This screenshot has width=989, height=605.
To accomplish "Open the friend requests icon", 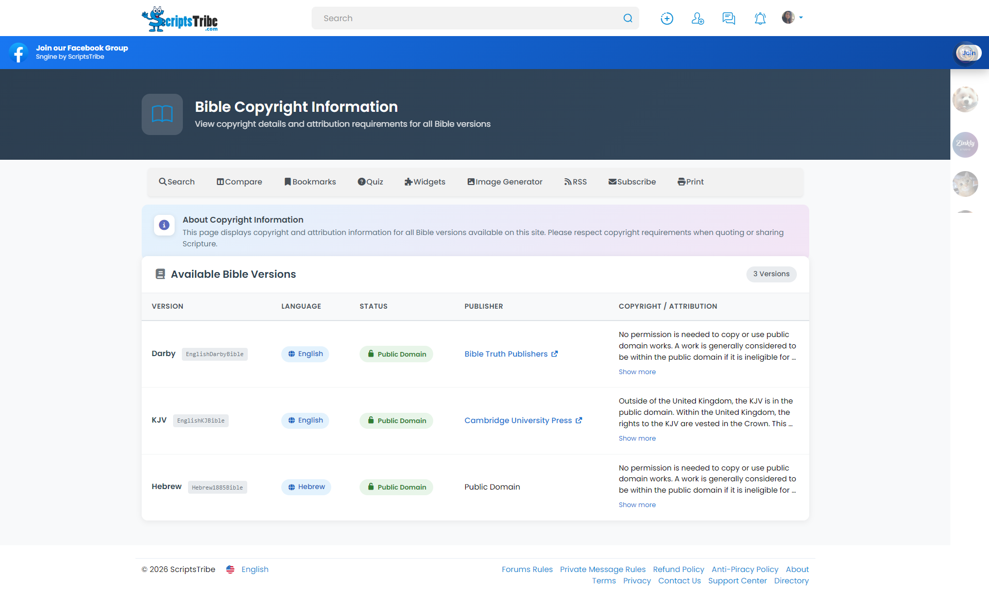I will click(x=697, y=18).
